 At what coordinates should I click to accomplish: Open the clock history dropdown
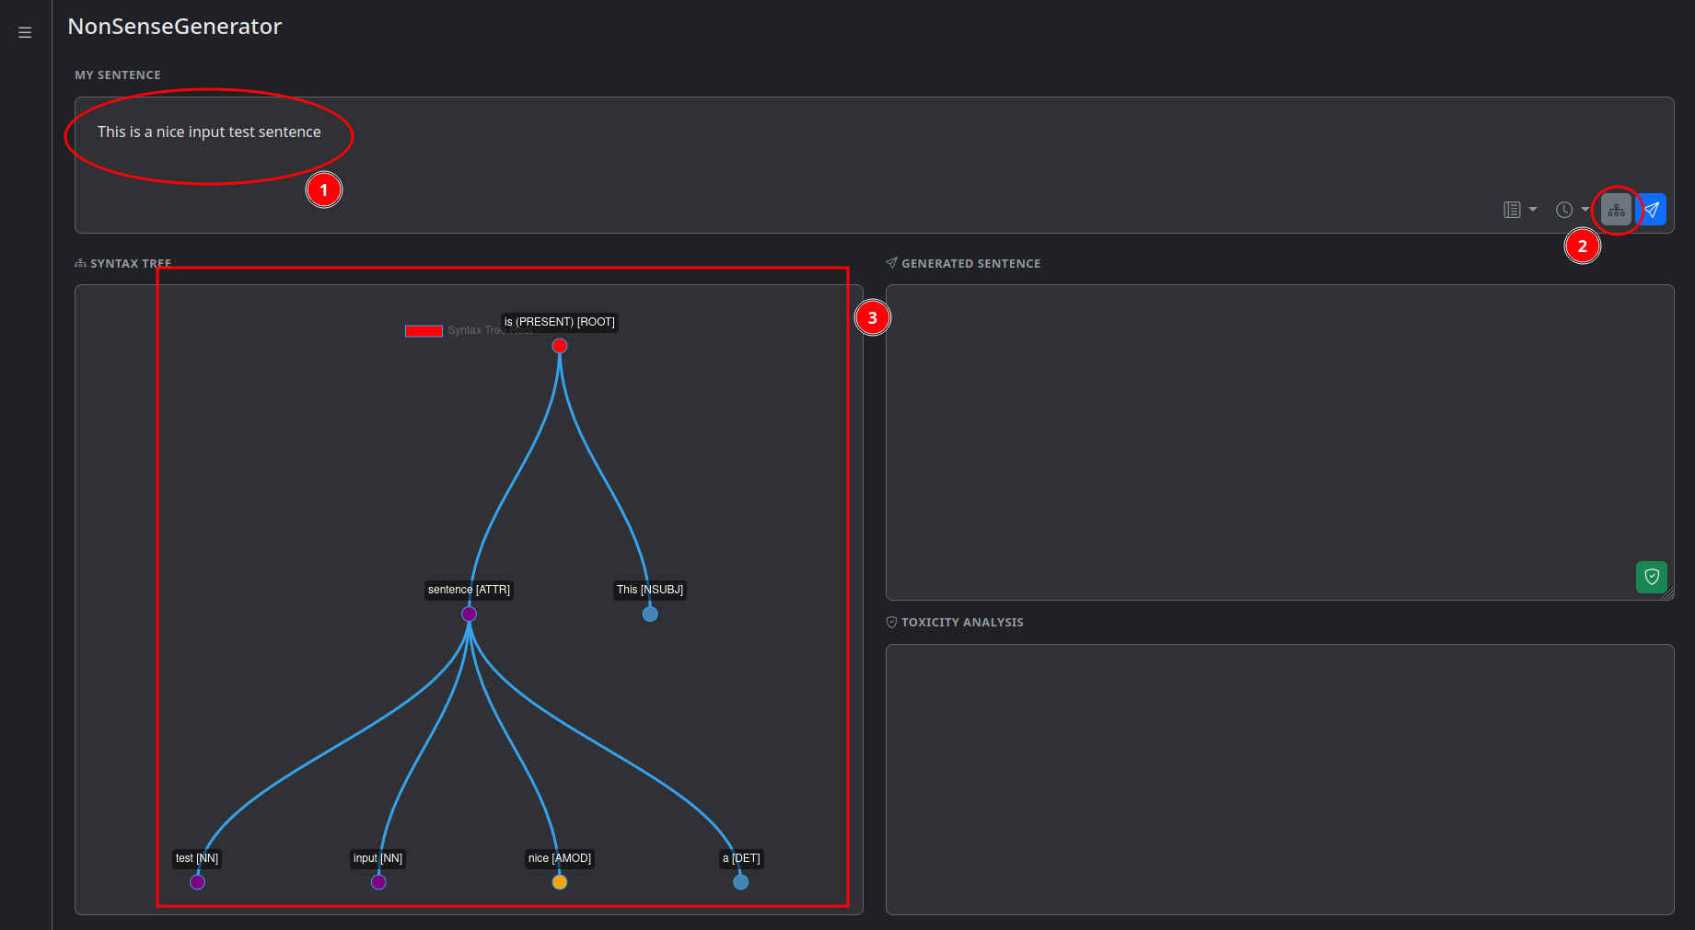[x=1571, y=210]
